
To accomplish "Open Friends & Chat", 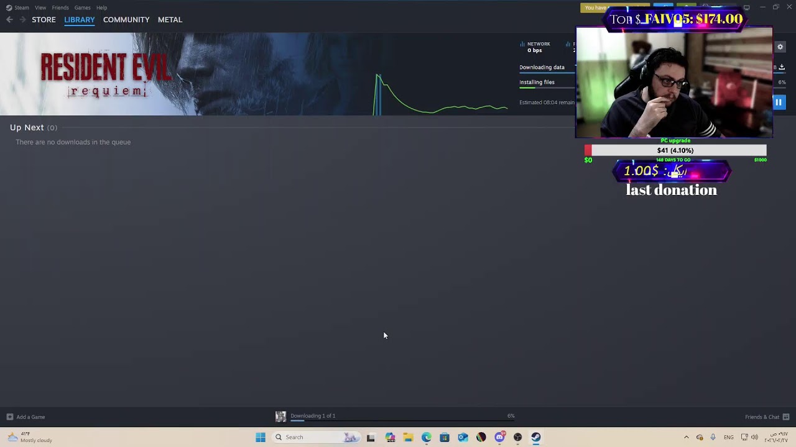I will click(x=767, y=417).
